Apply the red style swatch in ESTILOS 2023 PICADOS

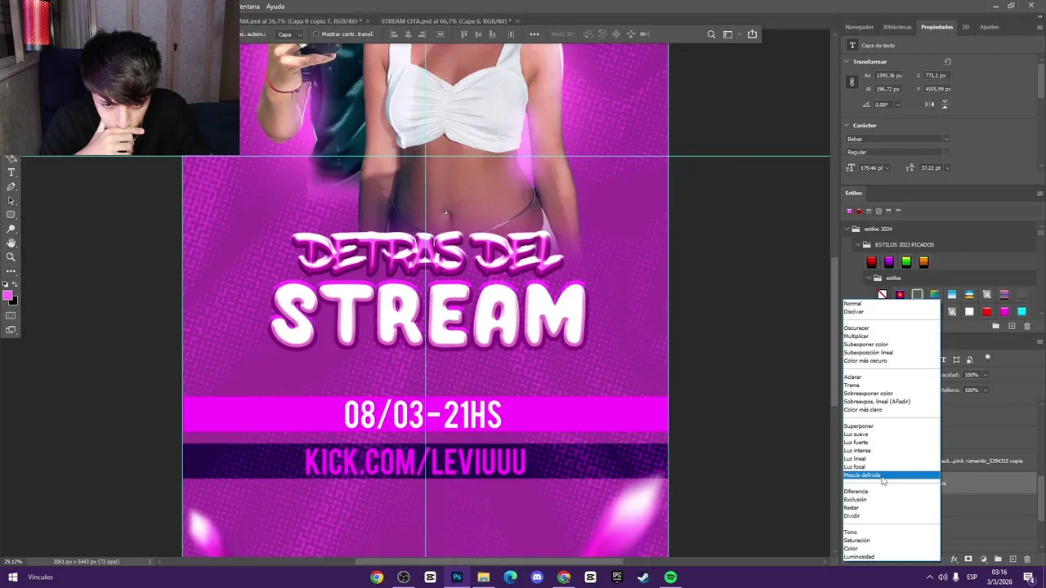871,262
